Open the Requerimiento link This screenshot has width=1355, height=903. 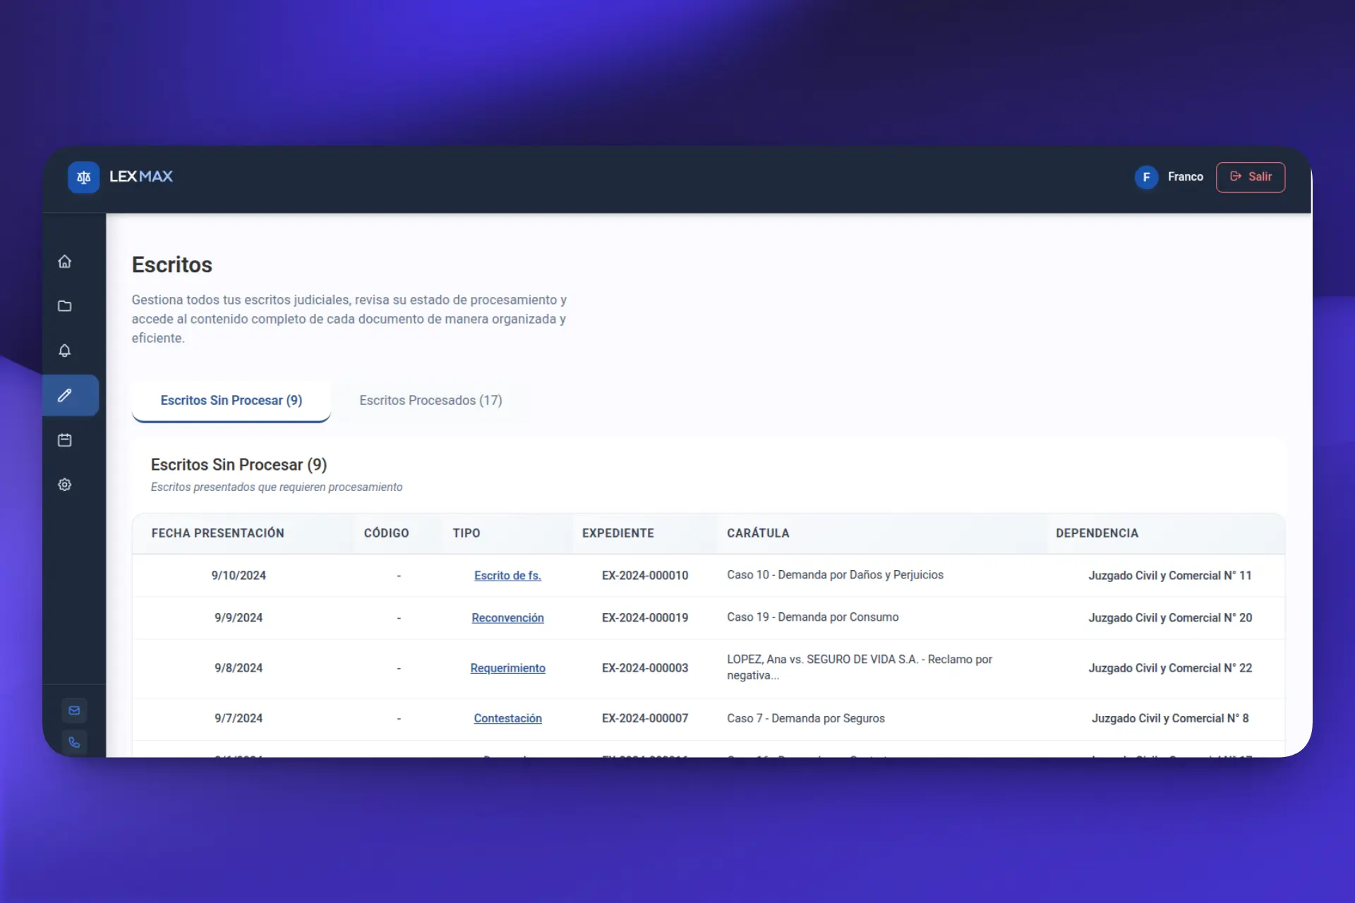point(507,668)
